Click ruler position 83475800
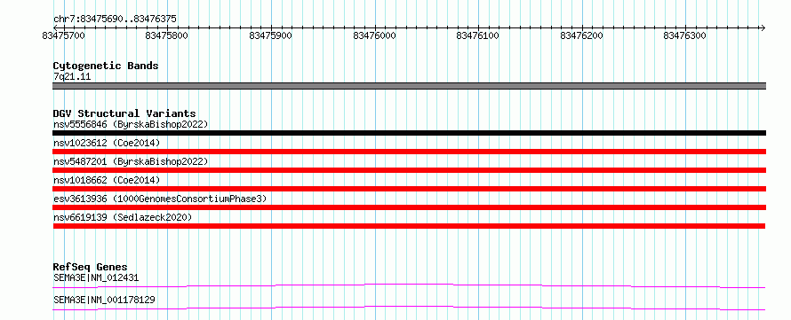This screenshot has width=791, height=320. 166,35
